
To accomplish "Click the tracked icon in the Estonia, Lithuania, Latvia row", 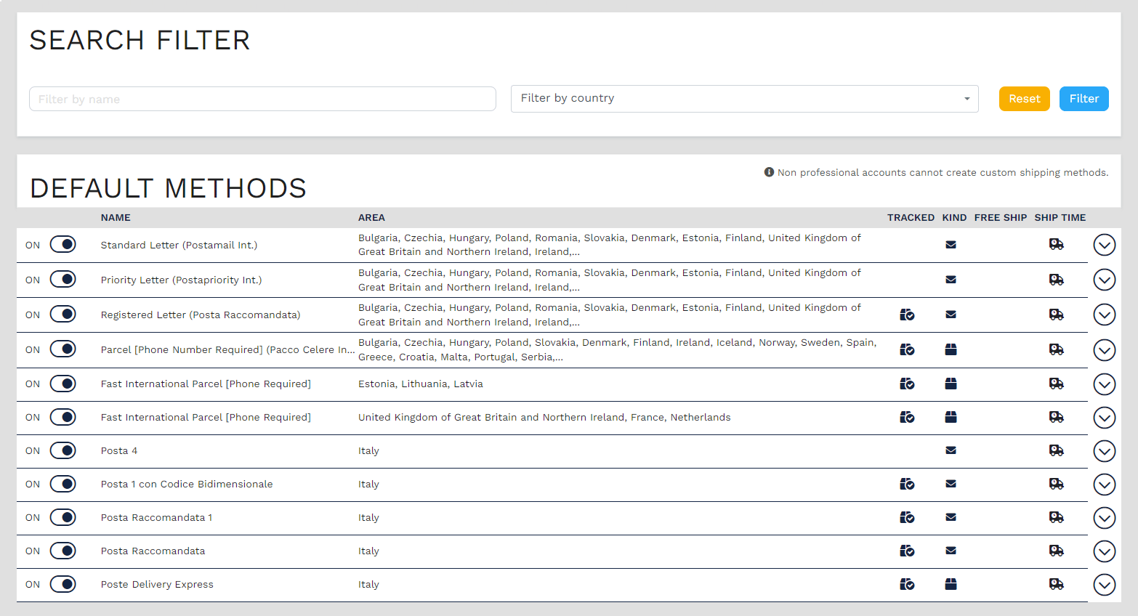I will point(907,384).
